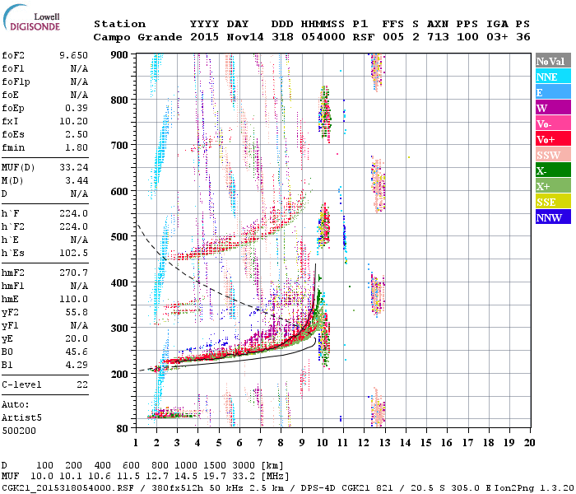576x494 pixels.
Task: Select the SSW legend swatch
Action: (x=553, y=155)
